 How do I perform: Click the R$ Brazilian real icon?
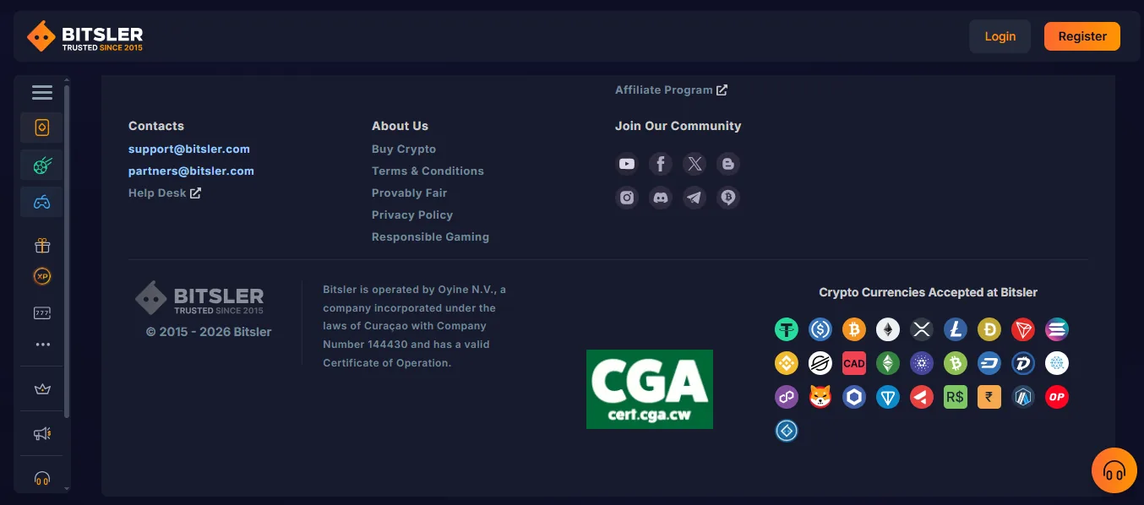pyautogui.click(x=956, y=397)
